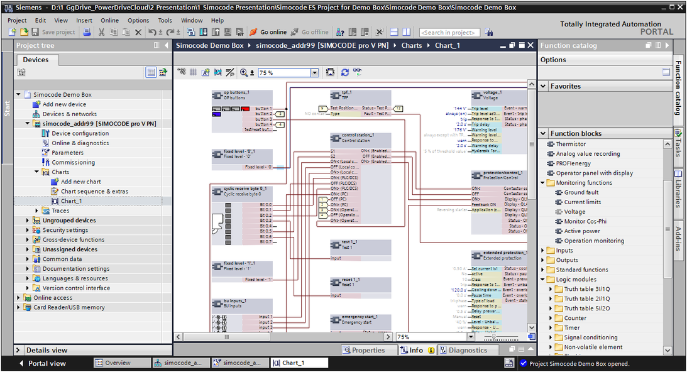The height and width of the screenshot is (372, 687).
Task: Select the zoom-in magnifier in the chart toolbar
Action: pyautogui.click(x=244, y=72)
